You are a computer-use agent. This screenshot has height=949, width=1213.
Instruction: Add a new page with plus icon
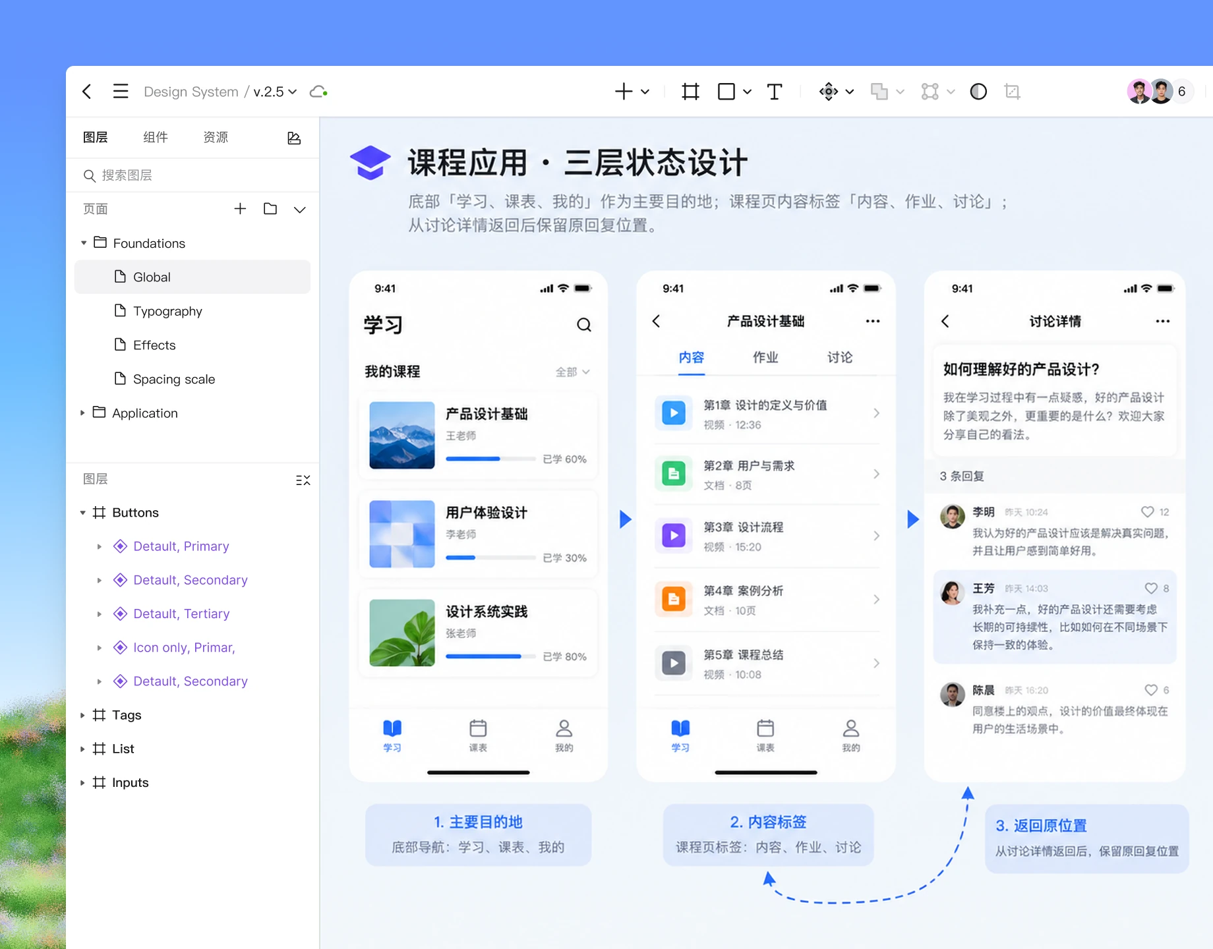pos(240,209)
